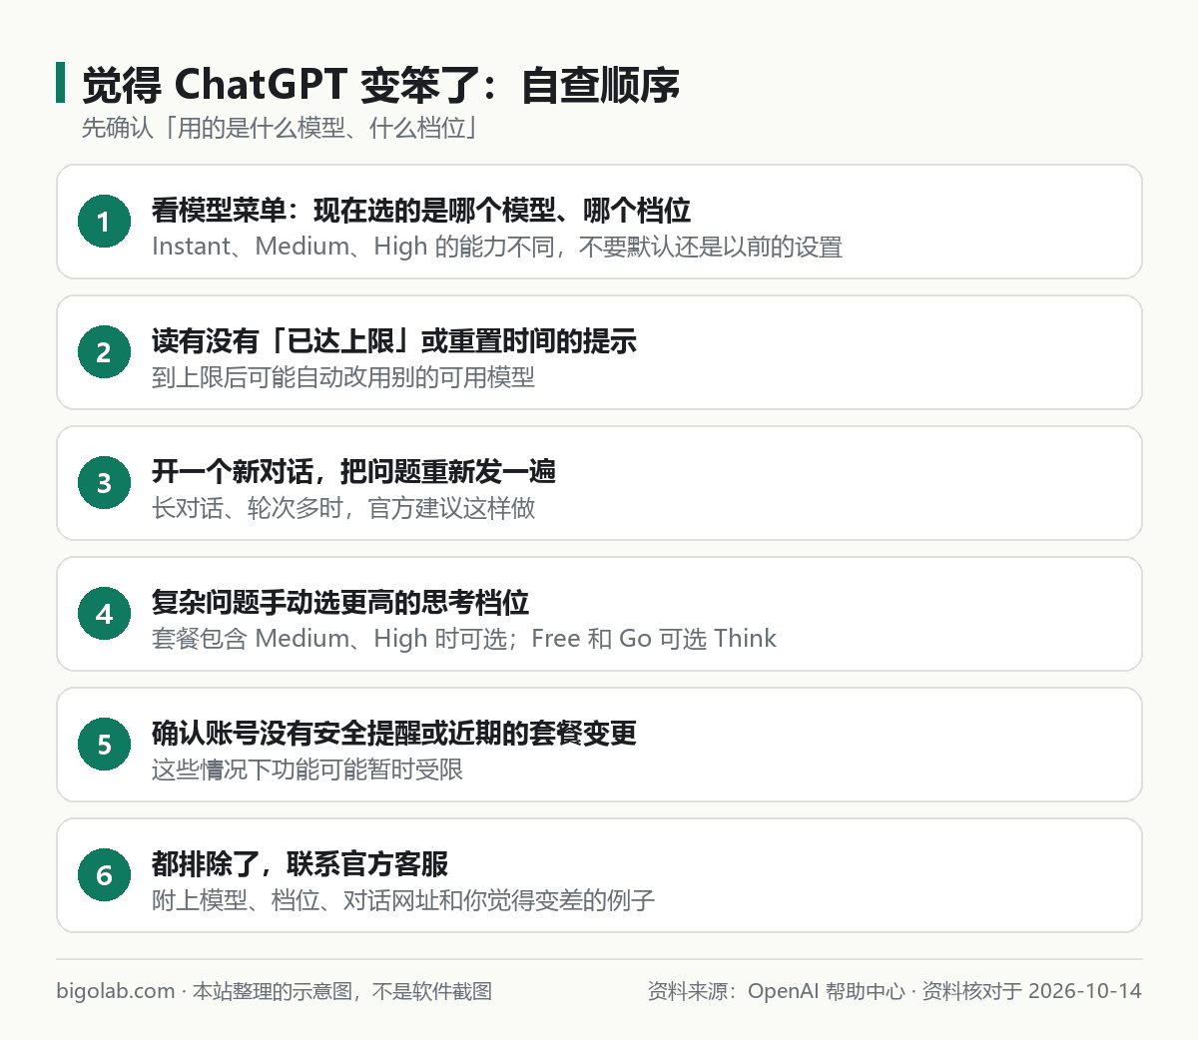Click heading '都排除了，联系官方客服'
Viewport: 1198px width, 1040px height.
point(299,863)
